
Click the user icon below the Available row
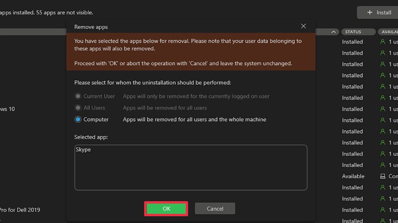(383, 188)
